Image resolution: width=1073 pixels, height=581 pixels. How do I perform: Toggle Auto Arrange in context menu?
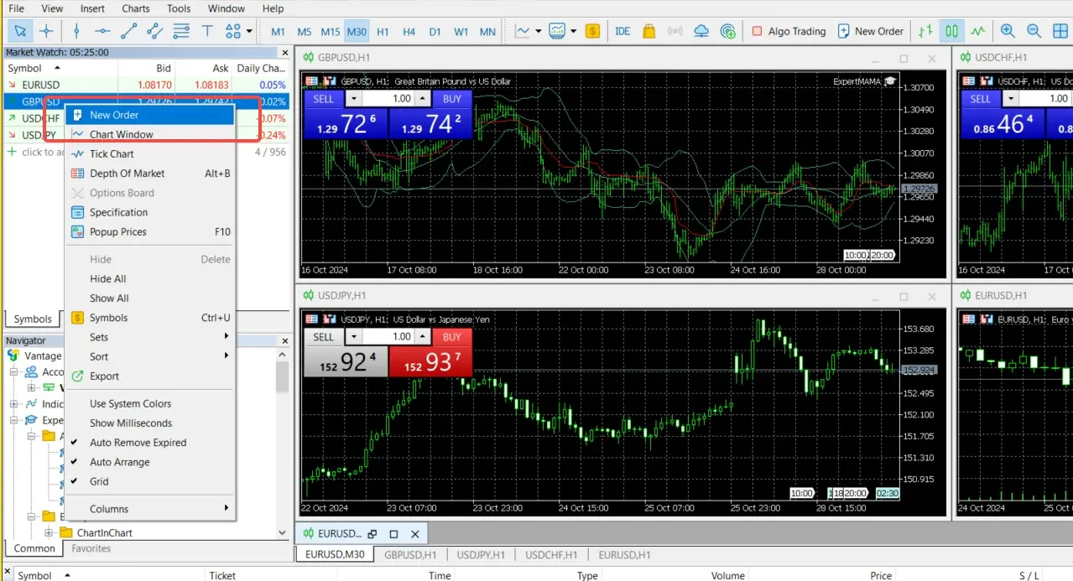119,462
